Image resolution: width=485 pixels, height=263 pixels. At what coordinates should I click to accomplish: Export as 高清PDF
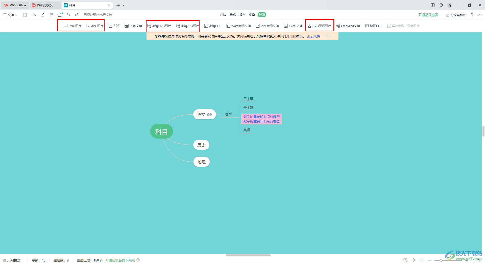coord(213,26)
